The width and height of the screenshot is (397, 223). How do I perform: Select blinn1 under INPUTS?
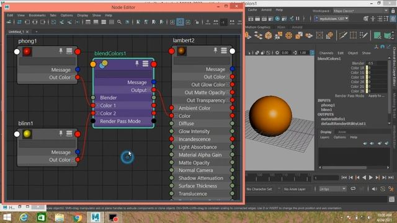tap(326, 110)
